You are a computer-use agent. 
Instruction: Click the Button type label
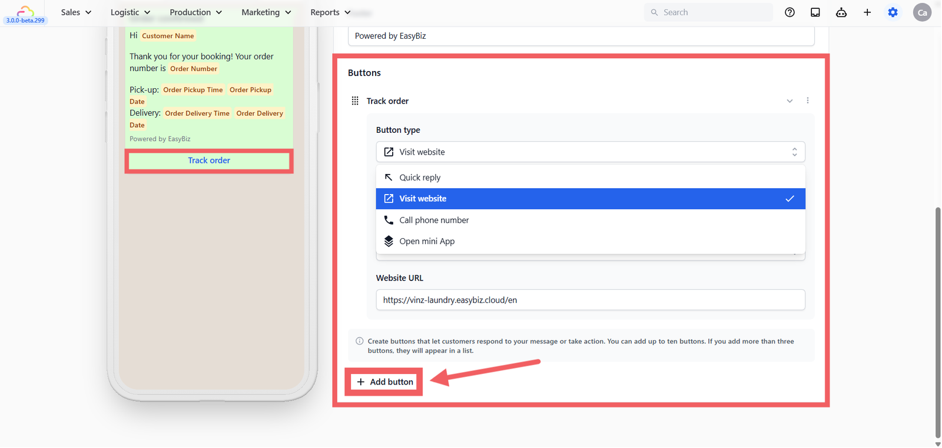[398, 130]
